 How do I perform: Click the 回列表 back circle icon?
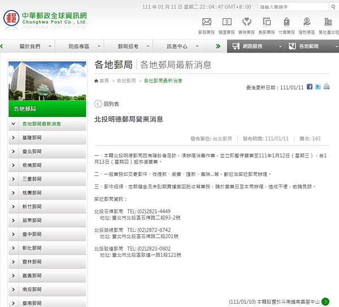coord(98,104)
